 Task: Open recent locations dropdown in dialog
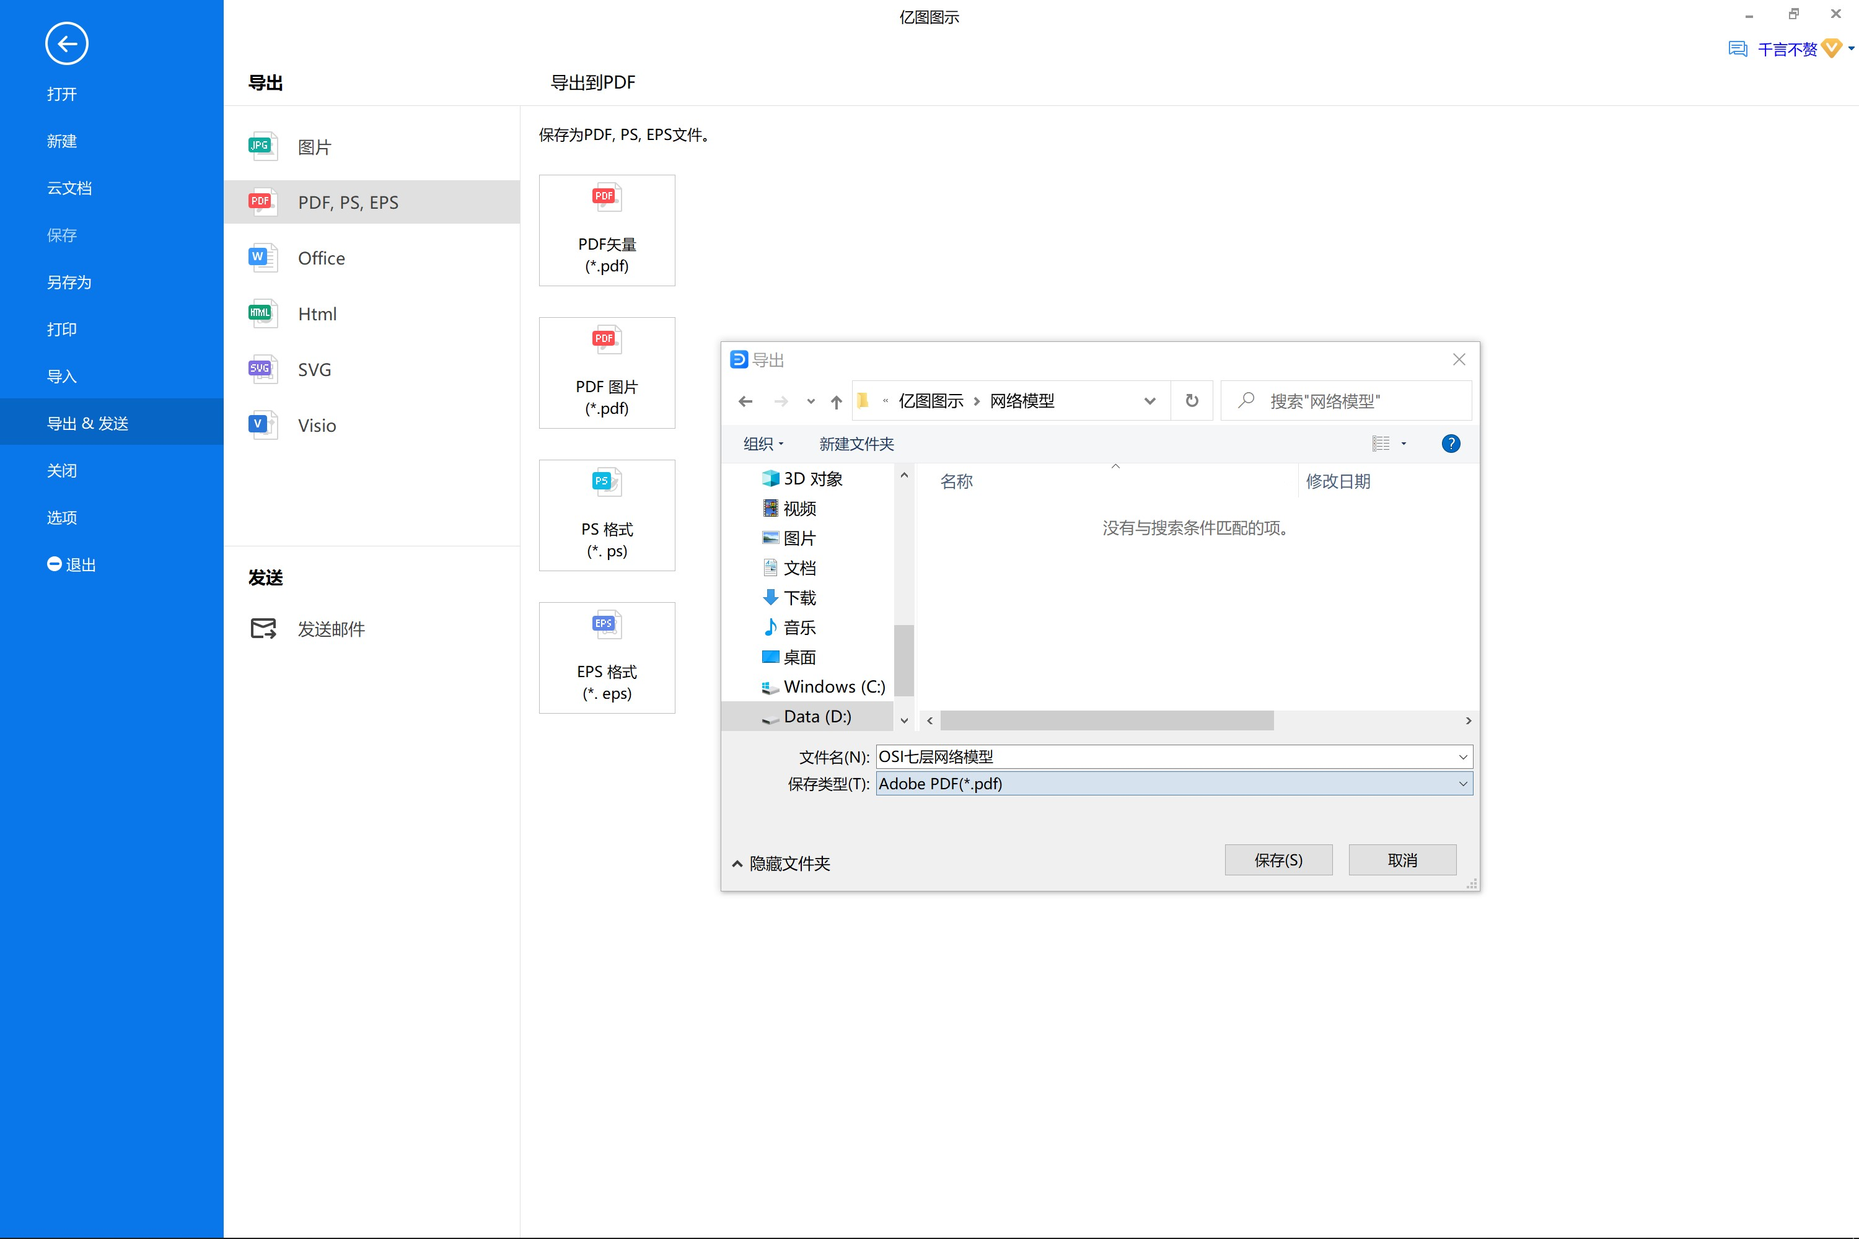coord(811,401)
